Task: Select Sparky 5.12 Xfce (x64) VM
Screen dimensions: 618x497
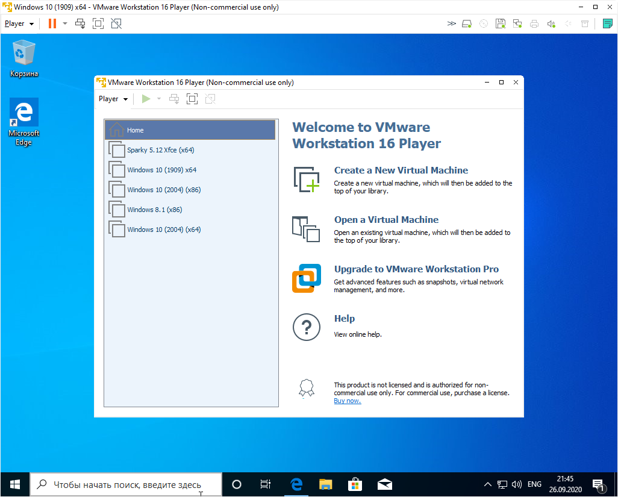Action: point(190,150)
